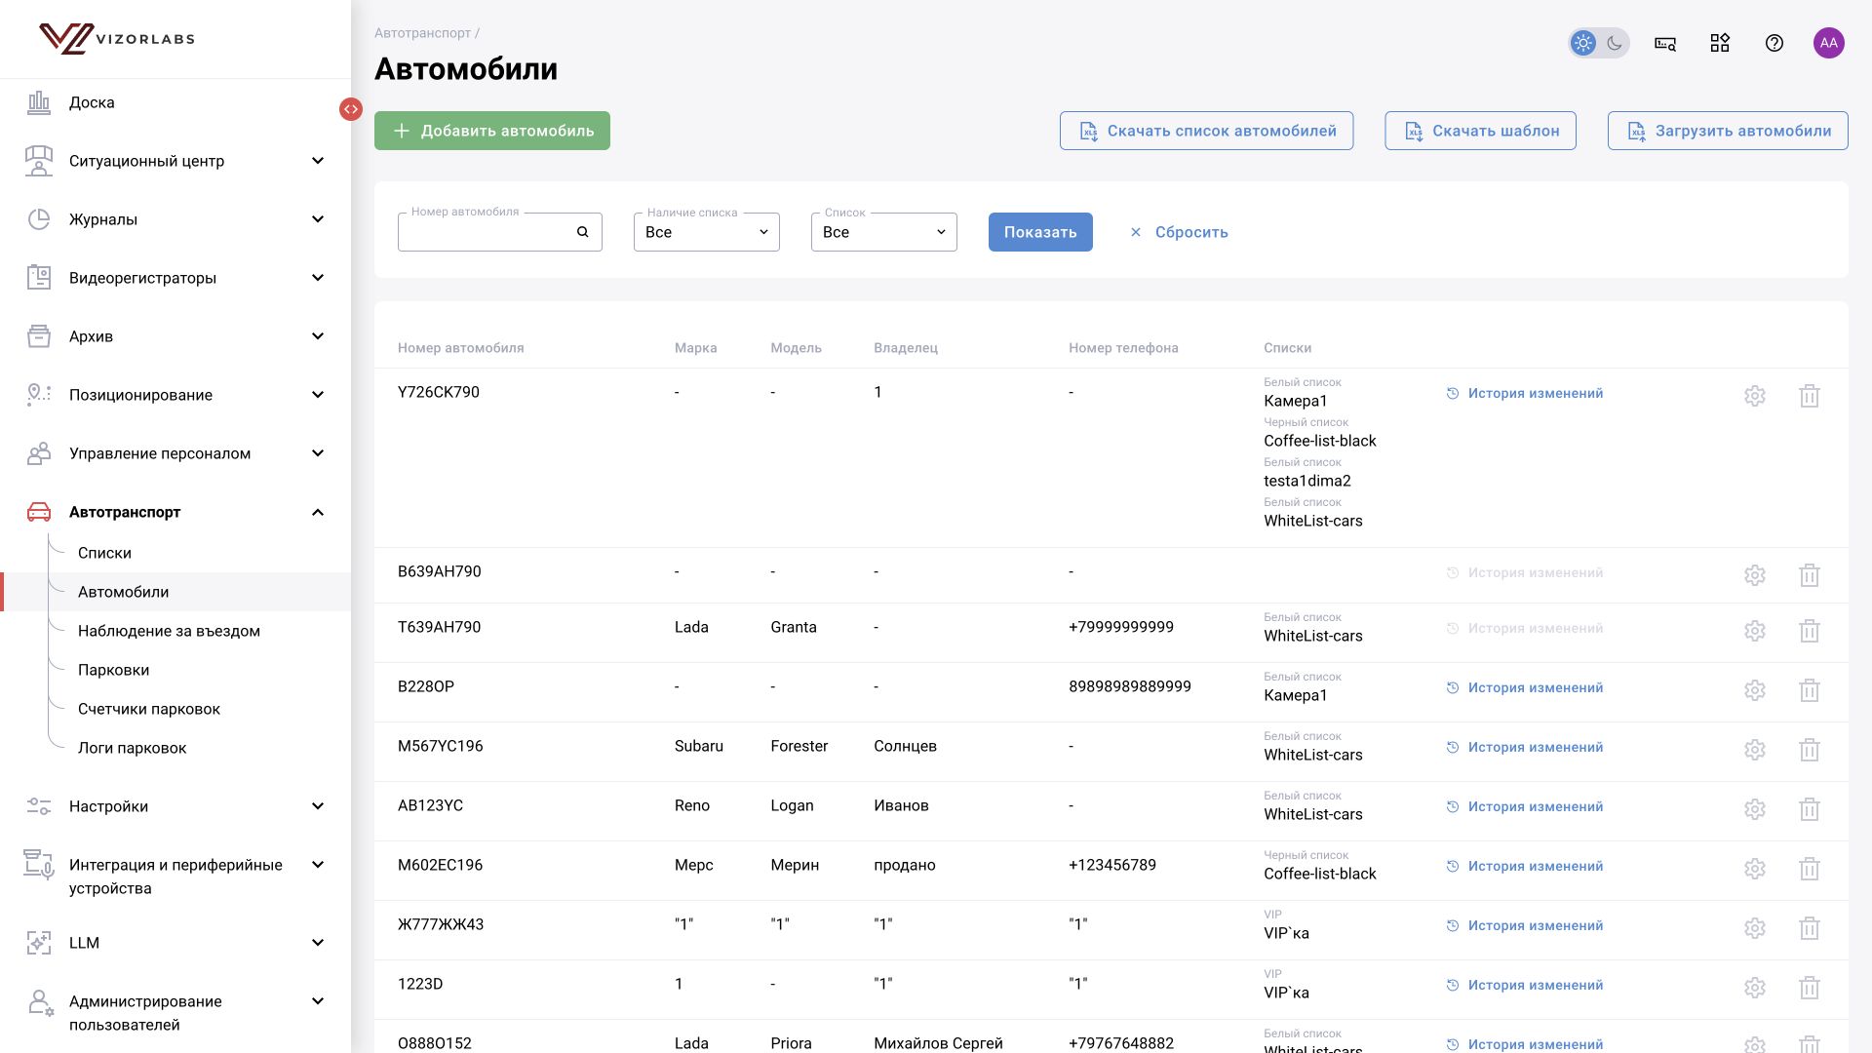The height and width of the screenshot is (1053, 1872).
Task: Click the search magnifier in the car number field
Action: tap(583, 232)
